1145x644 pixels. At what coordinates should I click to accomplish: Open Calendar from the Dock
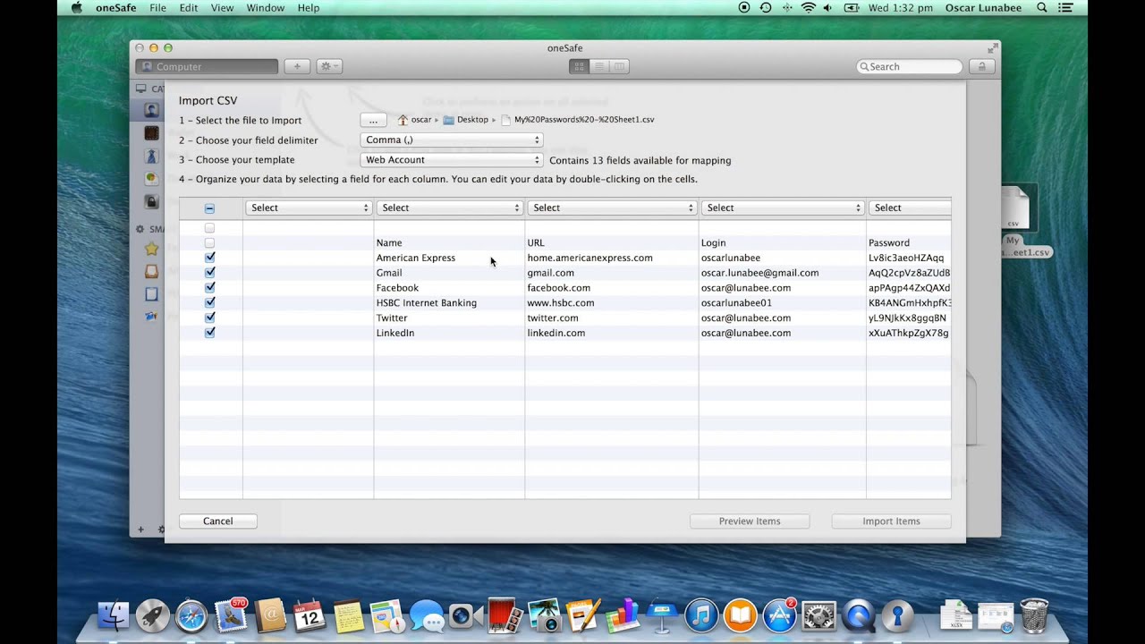pos(310,615)
